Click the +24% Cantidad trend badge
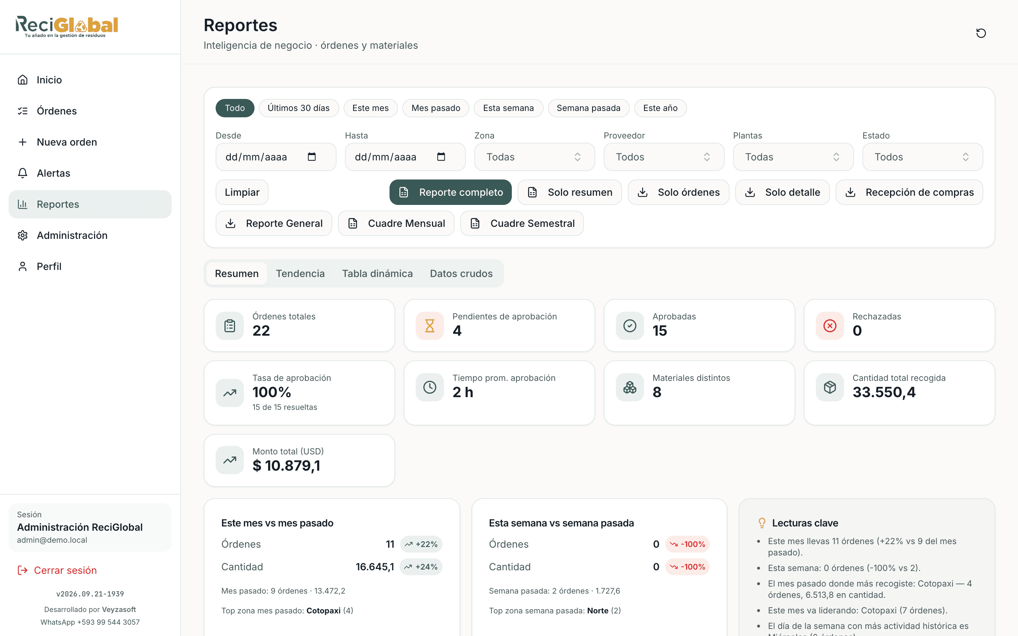1018x636 pixels. pyautogui.click(x=421, y=567)
